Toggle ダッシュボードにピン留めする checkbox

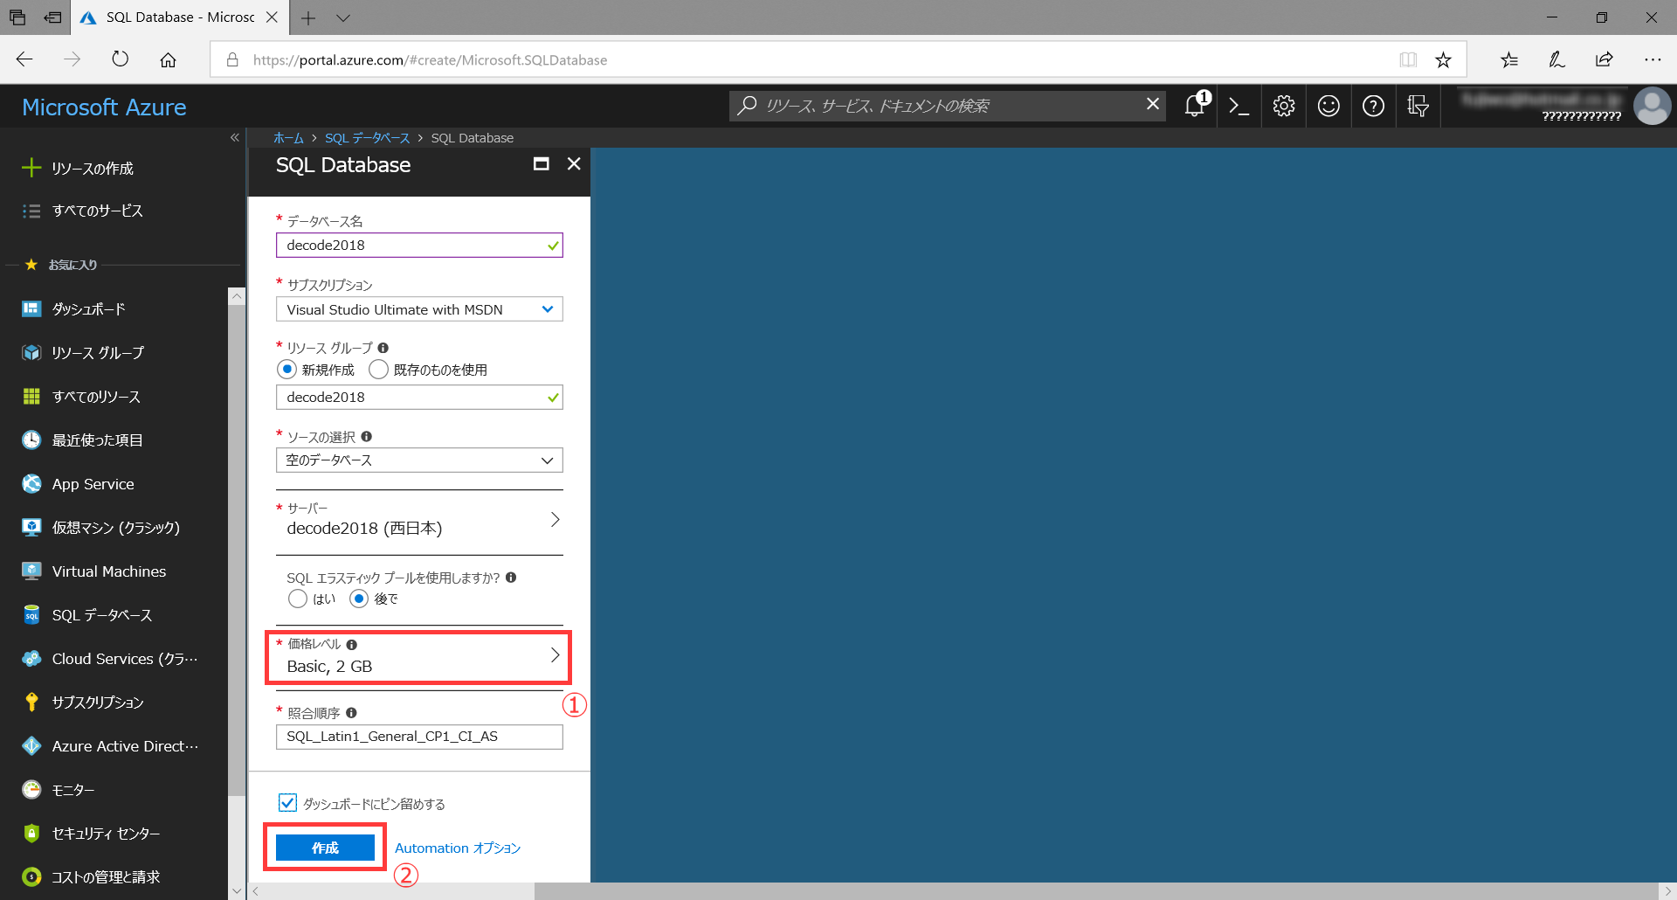[287, 802]
